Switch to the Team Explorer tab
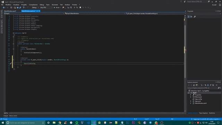This screenshot has width=222, height=125. [x=204, y=113]
